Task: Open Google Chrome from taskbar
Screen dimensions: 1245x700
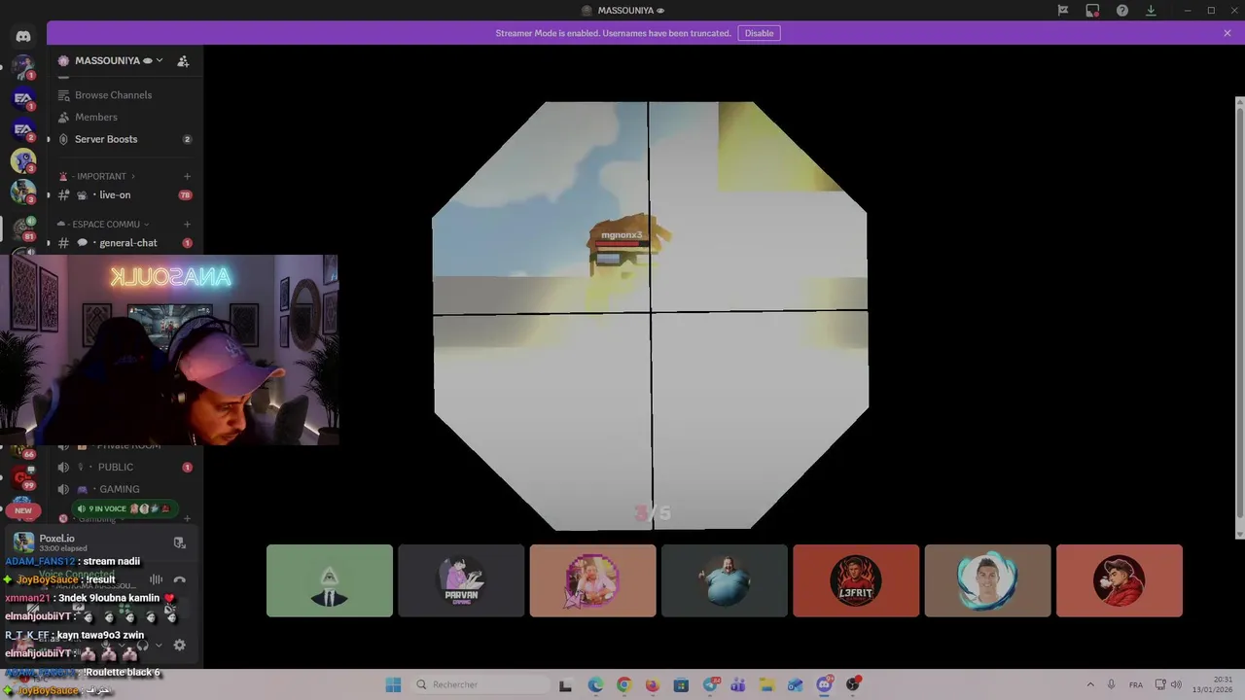Action: (x=623, y=684)
